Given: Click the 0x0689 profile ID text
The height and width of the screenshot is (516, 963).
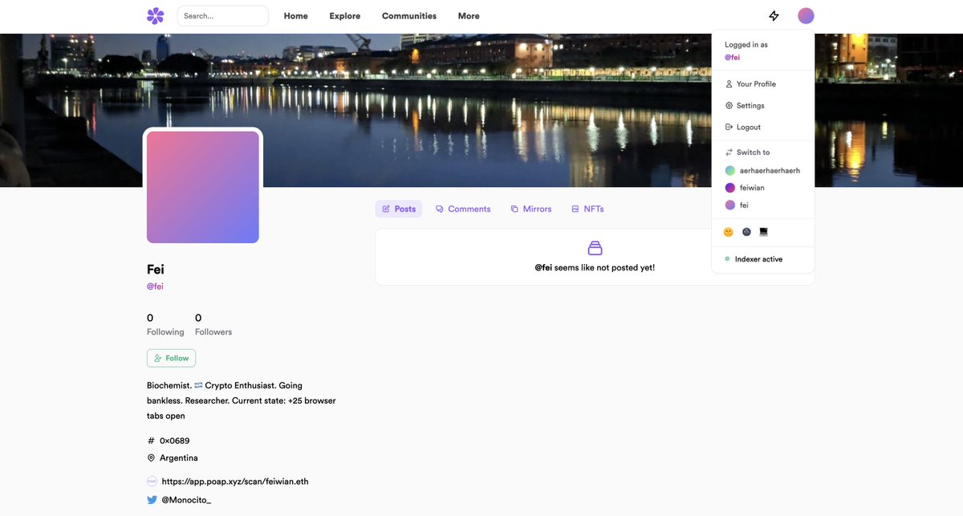Looking at the screenshot, I should tap(175, 441).
